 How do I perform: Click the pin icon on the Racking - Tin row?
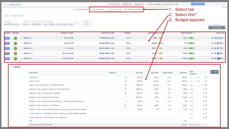[x=206, y=105]
